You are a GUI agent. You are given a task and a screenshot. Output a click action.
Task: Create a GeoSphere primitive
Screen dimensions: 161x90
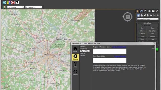(x=153, y=31)
